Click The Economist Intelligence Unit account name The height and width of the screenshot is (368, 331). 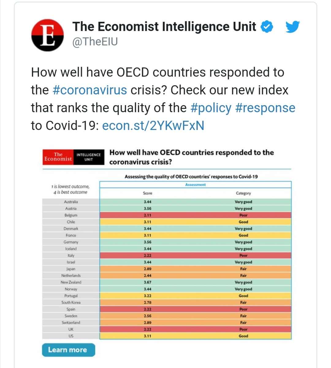click(x=164, y=27)
